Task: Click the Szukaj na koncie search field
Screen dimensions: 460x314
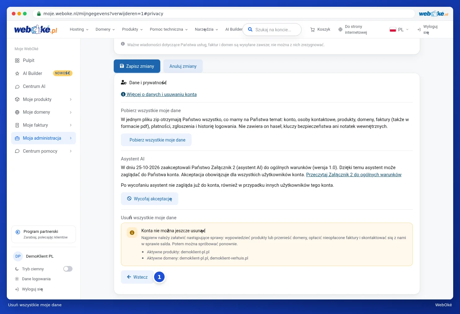Action: pyautogui.click(x=272, y=29)
